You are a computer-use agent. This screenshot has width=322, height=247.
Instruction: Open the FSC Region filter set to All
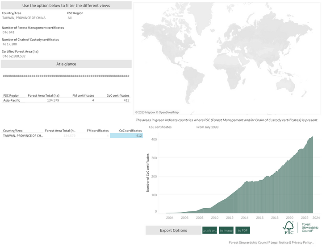pos(70,18)
